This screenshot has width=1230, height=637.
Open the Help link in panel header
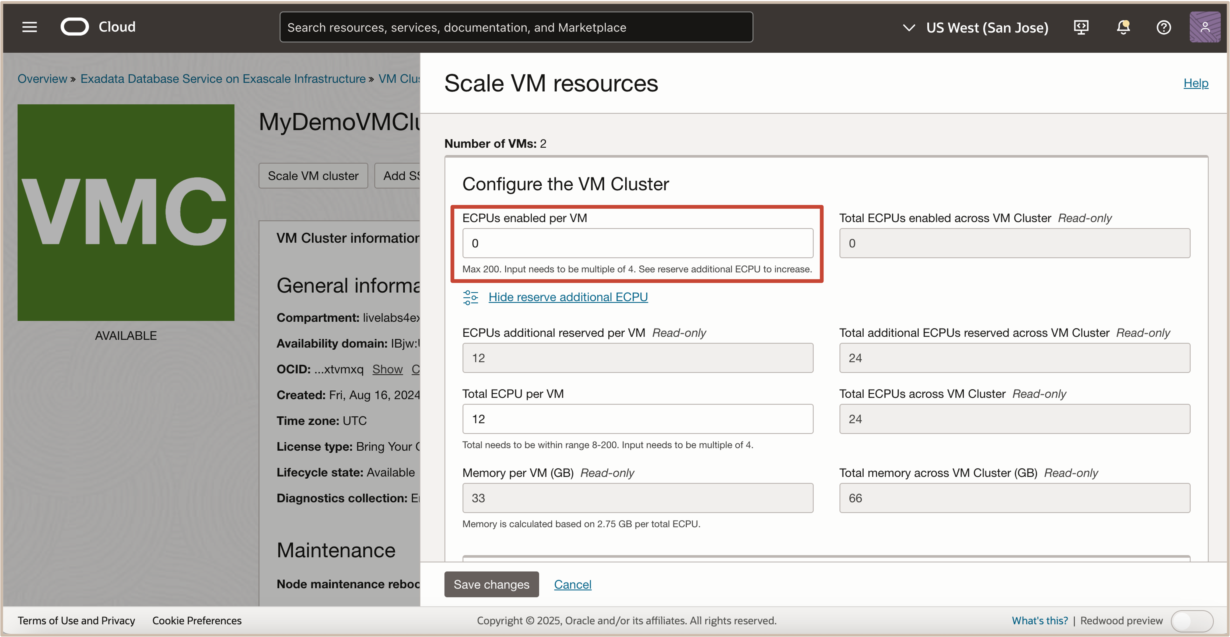(x=1195, y=83)
